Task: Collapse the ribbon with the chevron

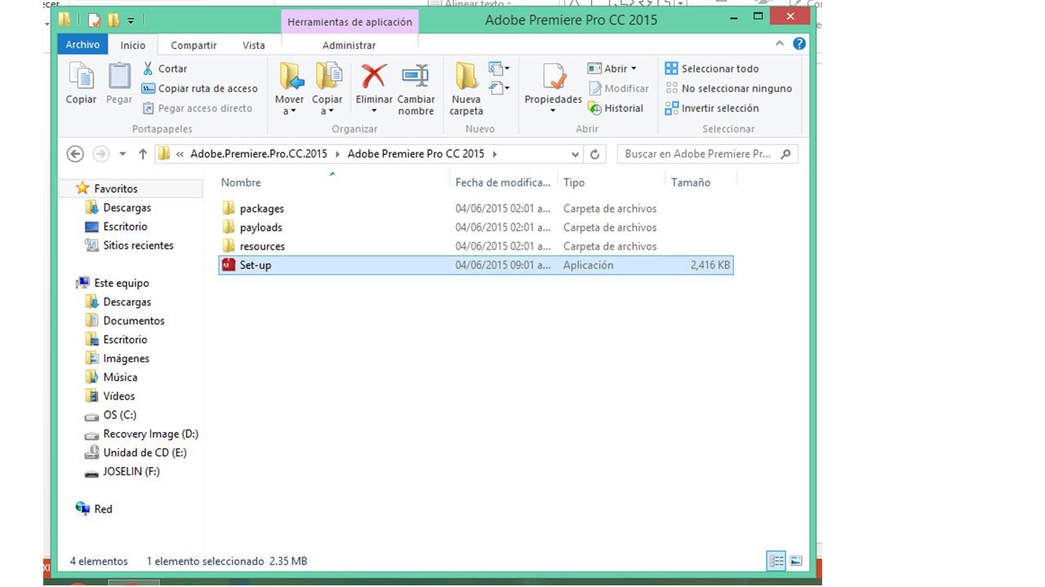Action: tap(779, 44)
